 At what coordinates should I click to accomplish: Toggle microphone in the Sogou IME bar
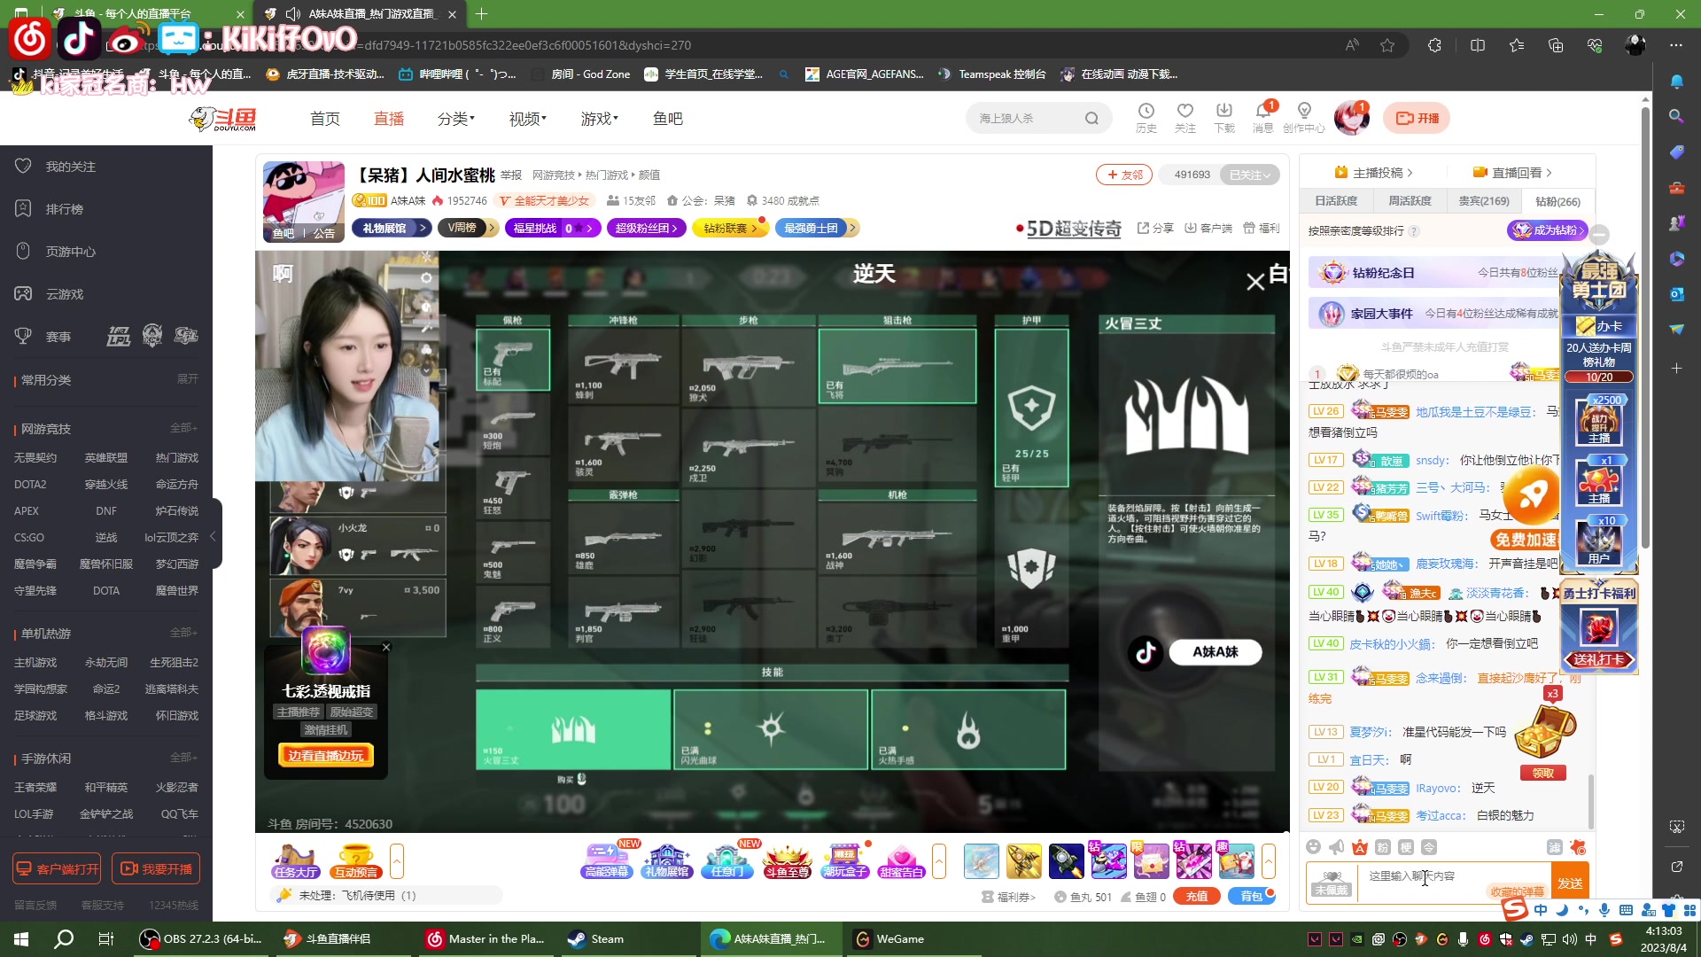1604,910
